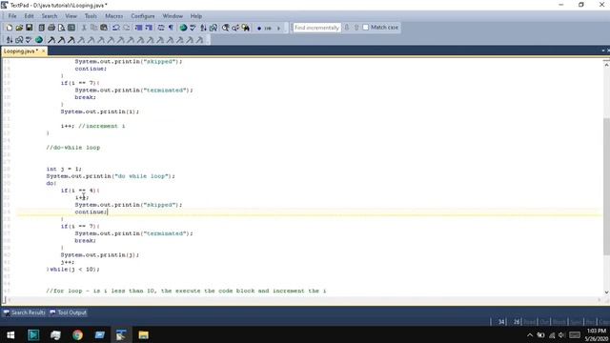The height and width of the screenshot is (343, 610).
Task: Play the macro with the arrow icon
Action: (x=278, y=28)
